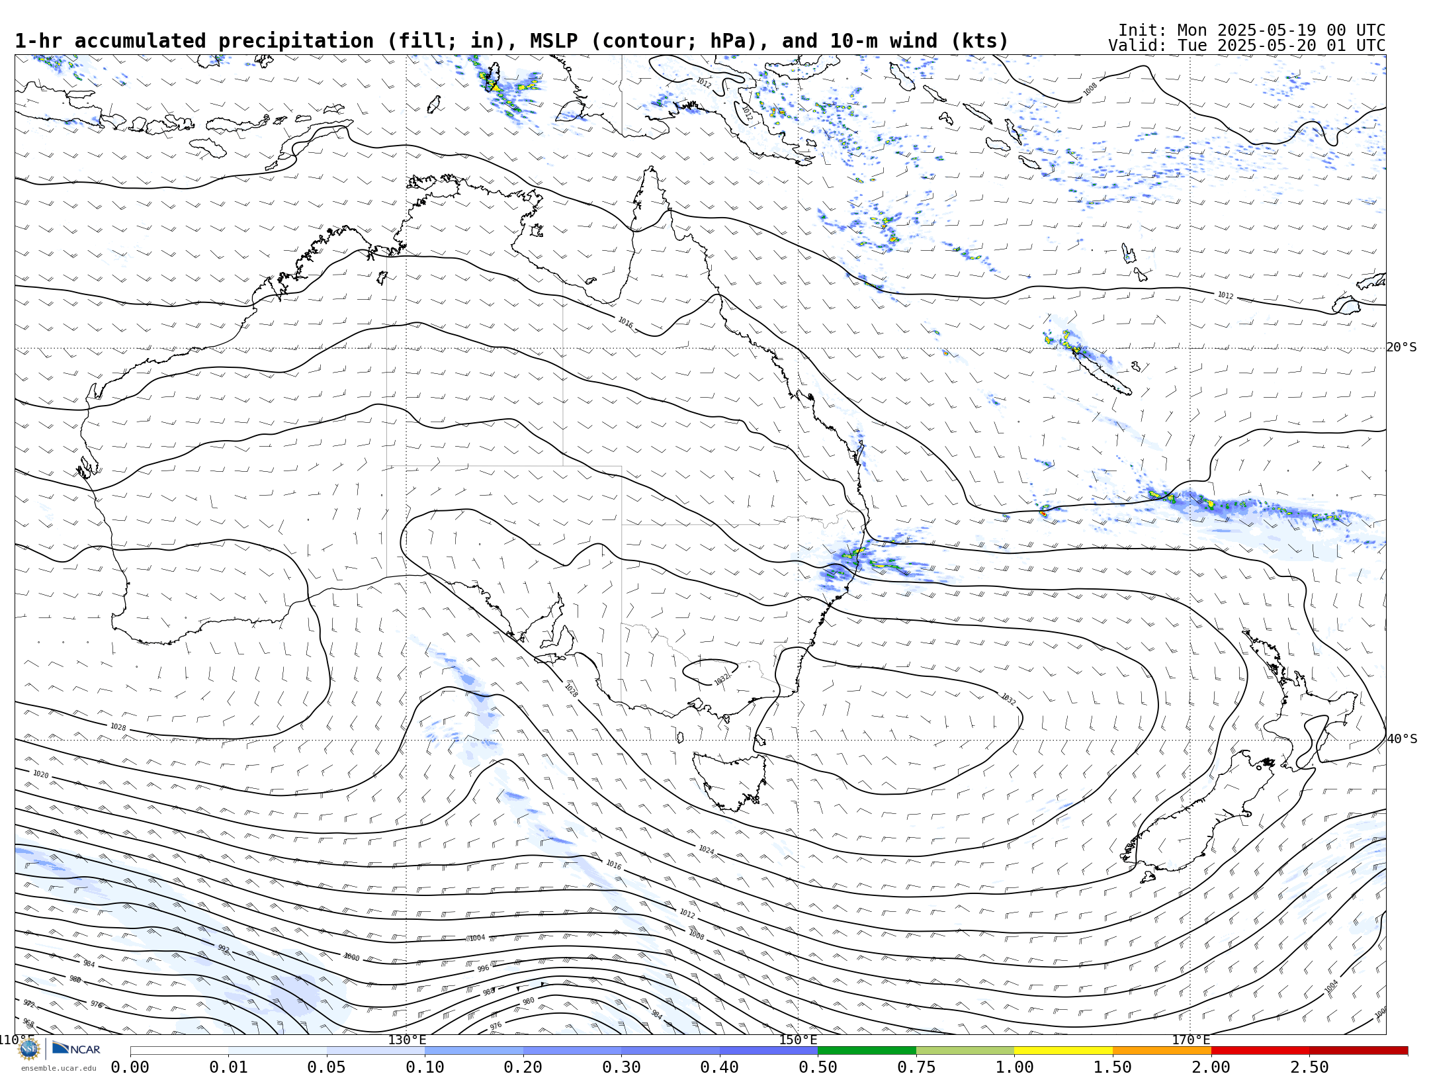1429x1076 pixels.
Task: Click the 2.00 colorbar tick label
Action: tap(1211, 1067)
